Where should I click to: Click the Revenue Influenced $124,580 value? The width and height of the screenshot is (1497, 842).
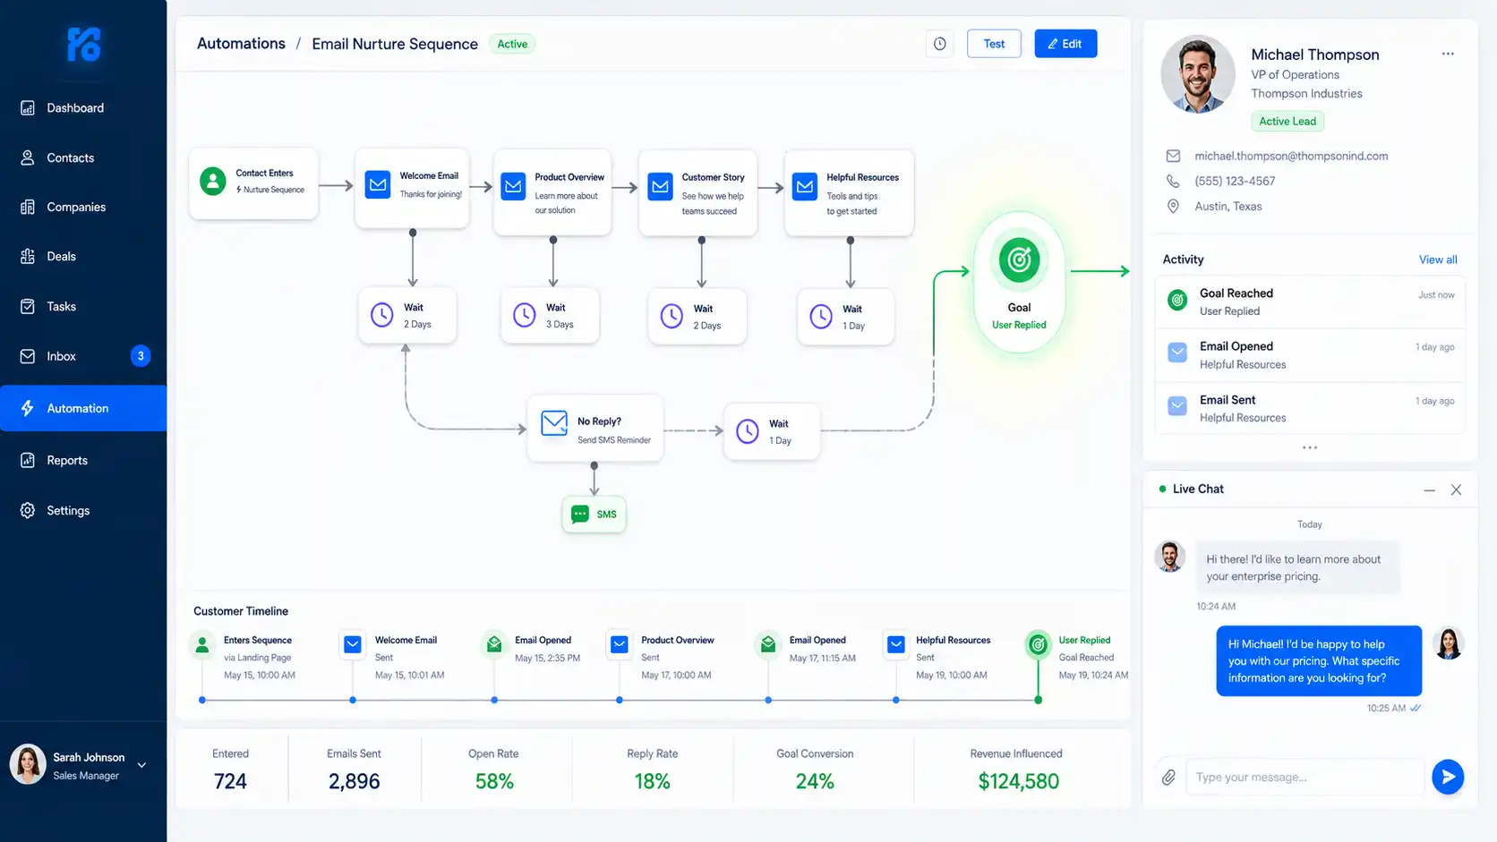pyautogui.click(x=1018, y=781)
